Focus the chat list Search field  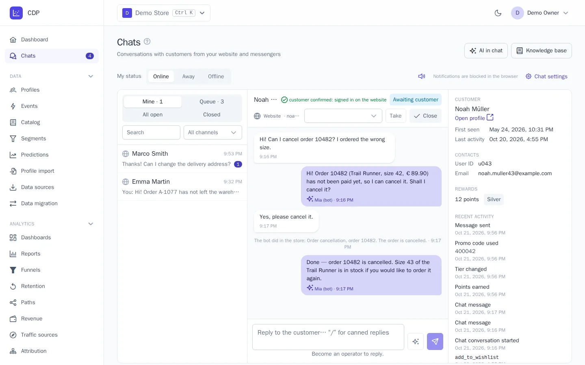click(151, 133)
